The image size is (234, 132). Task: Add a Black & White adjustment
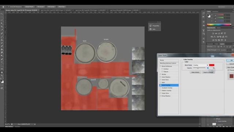218,37
